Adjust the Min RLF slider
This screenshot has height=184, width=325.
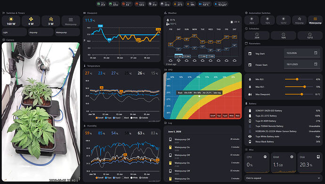point(299,79)
